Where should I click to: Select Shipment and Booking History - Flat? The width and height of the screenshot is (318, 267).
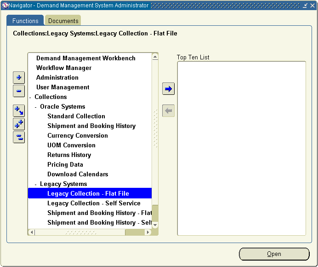(x=99, y=213)
